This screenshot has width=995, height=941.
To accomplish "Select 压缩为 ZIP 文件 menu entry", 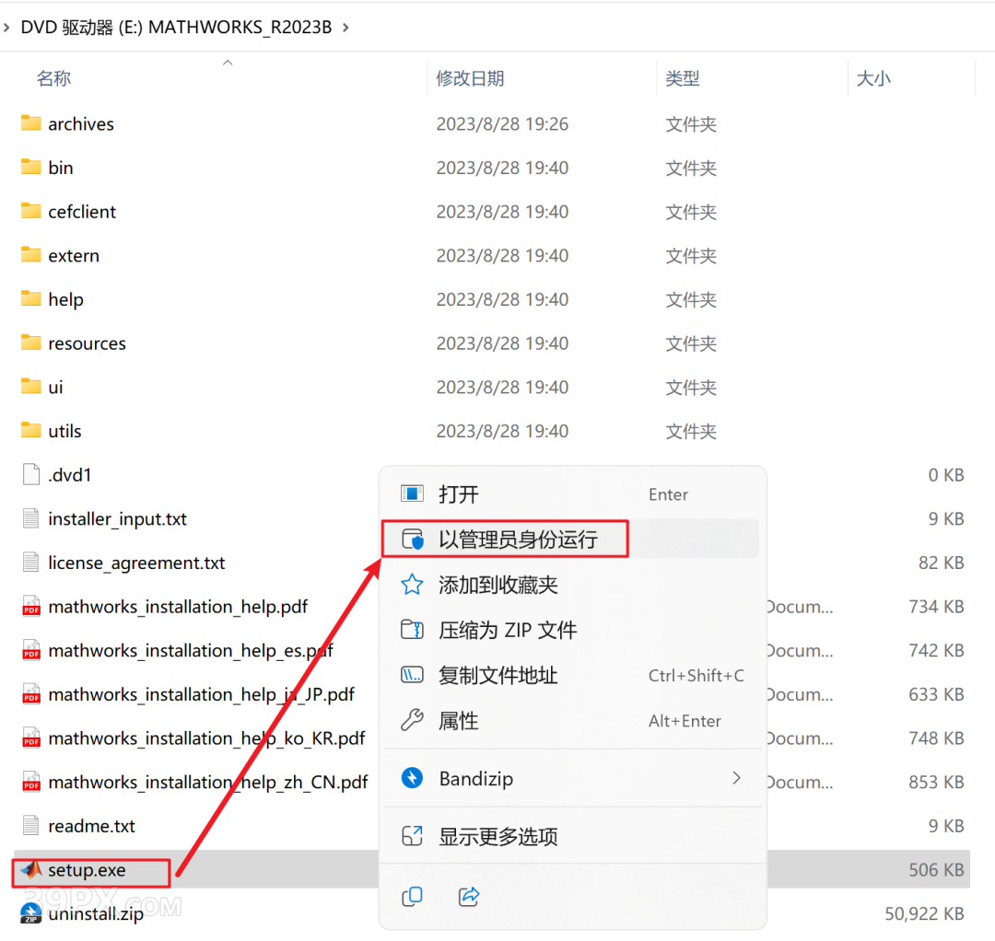I will 572,630.
